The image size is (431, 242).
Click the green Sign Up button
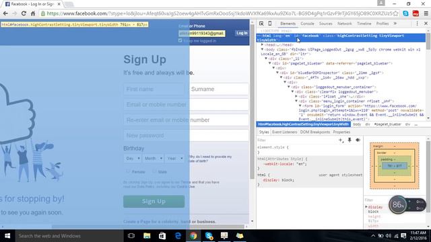point(154,202)
